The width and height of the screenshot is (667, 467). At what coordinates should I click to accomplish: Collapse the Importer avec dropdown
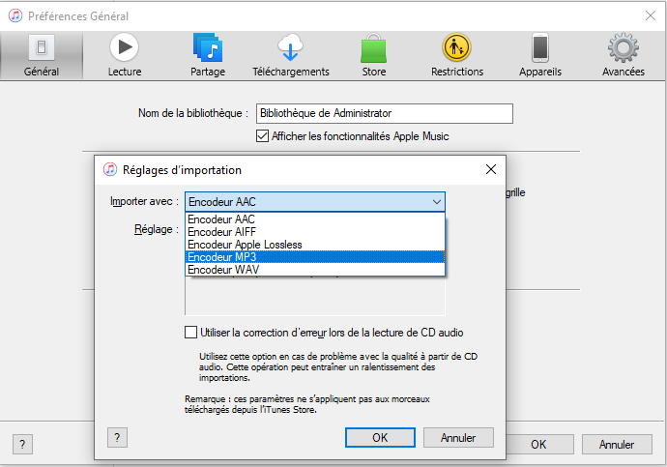point(437,202)
